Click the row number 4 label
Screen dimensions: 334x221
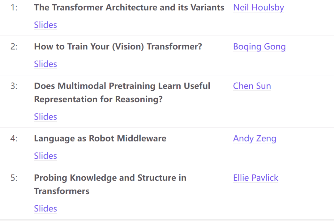click(x=14, y=138)
